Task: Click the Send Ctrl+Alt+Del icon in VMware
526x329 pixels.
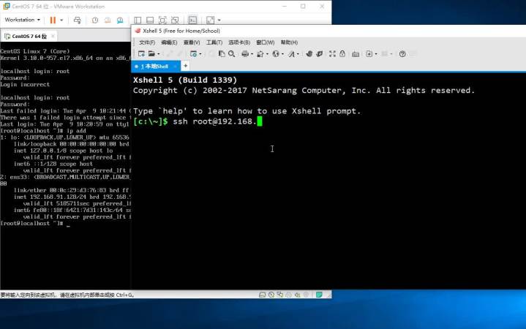Action: click(77, 20)
